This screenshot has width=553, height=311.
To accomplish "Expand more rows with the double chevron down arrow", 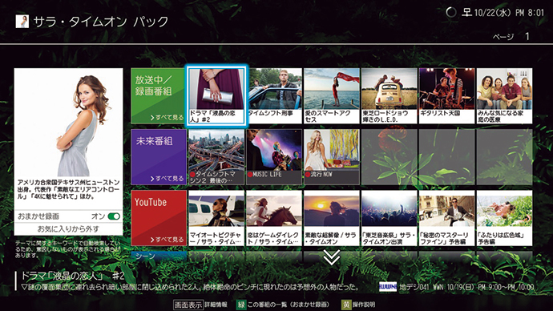I will point(332,257).
